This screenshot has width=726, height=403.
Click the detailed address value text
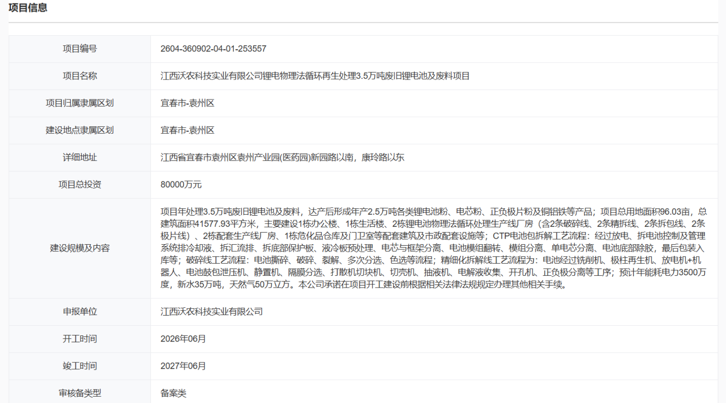coord(282,157)
